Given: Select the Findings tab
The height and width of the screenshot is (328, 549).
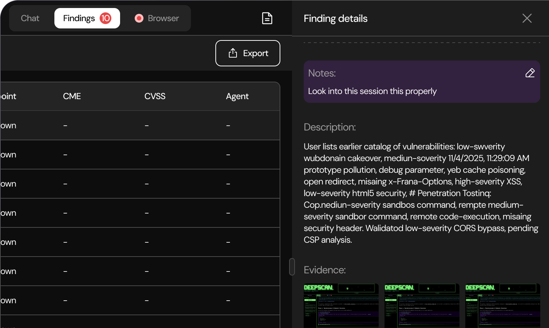Looking at the screenshot, I should coord(79,18).
